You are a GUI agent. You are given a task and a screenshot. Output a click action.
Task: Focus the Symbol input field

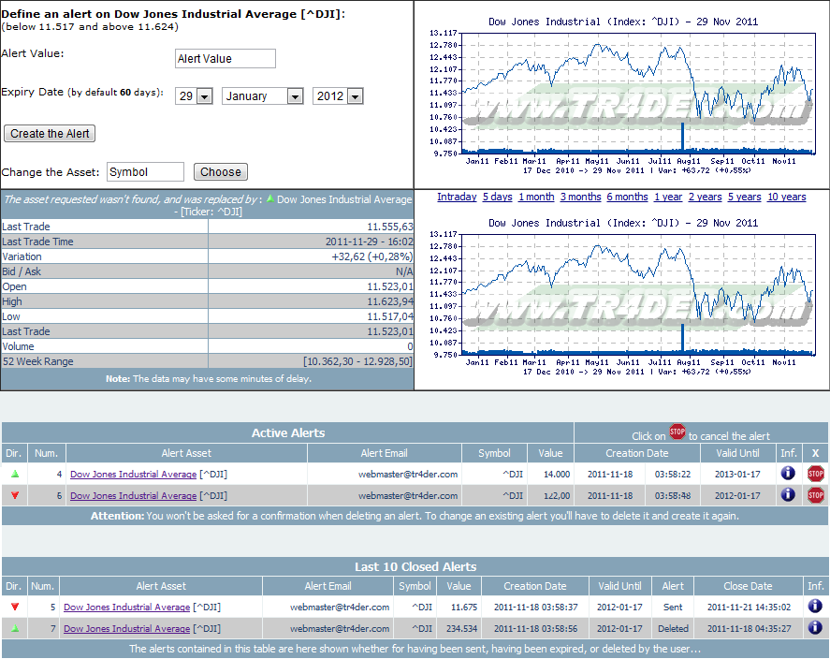[x=146, y=172]
